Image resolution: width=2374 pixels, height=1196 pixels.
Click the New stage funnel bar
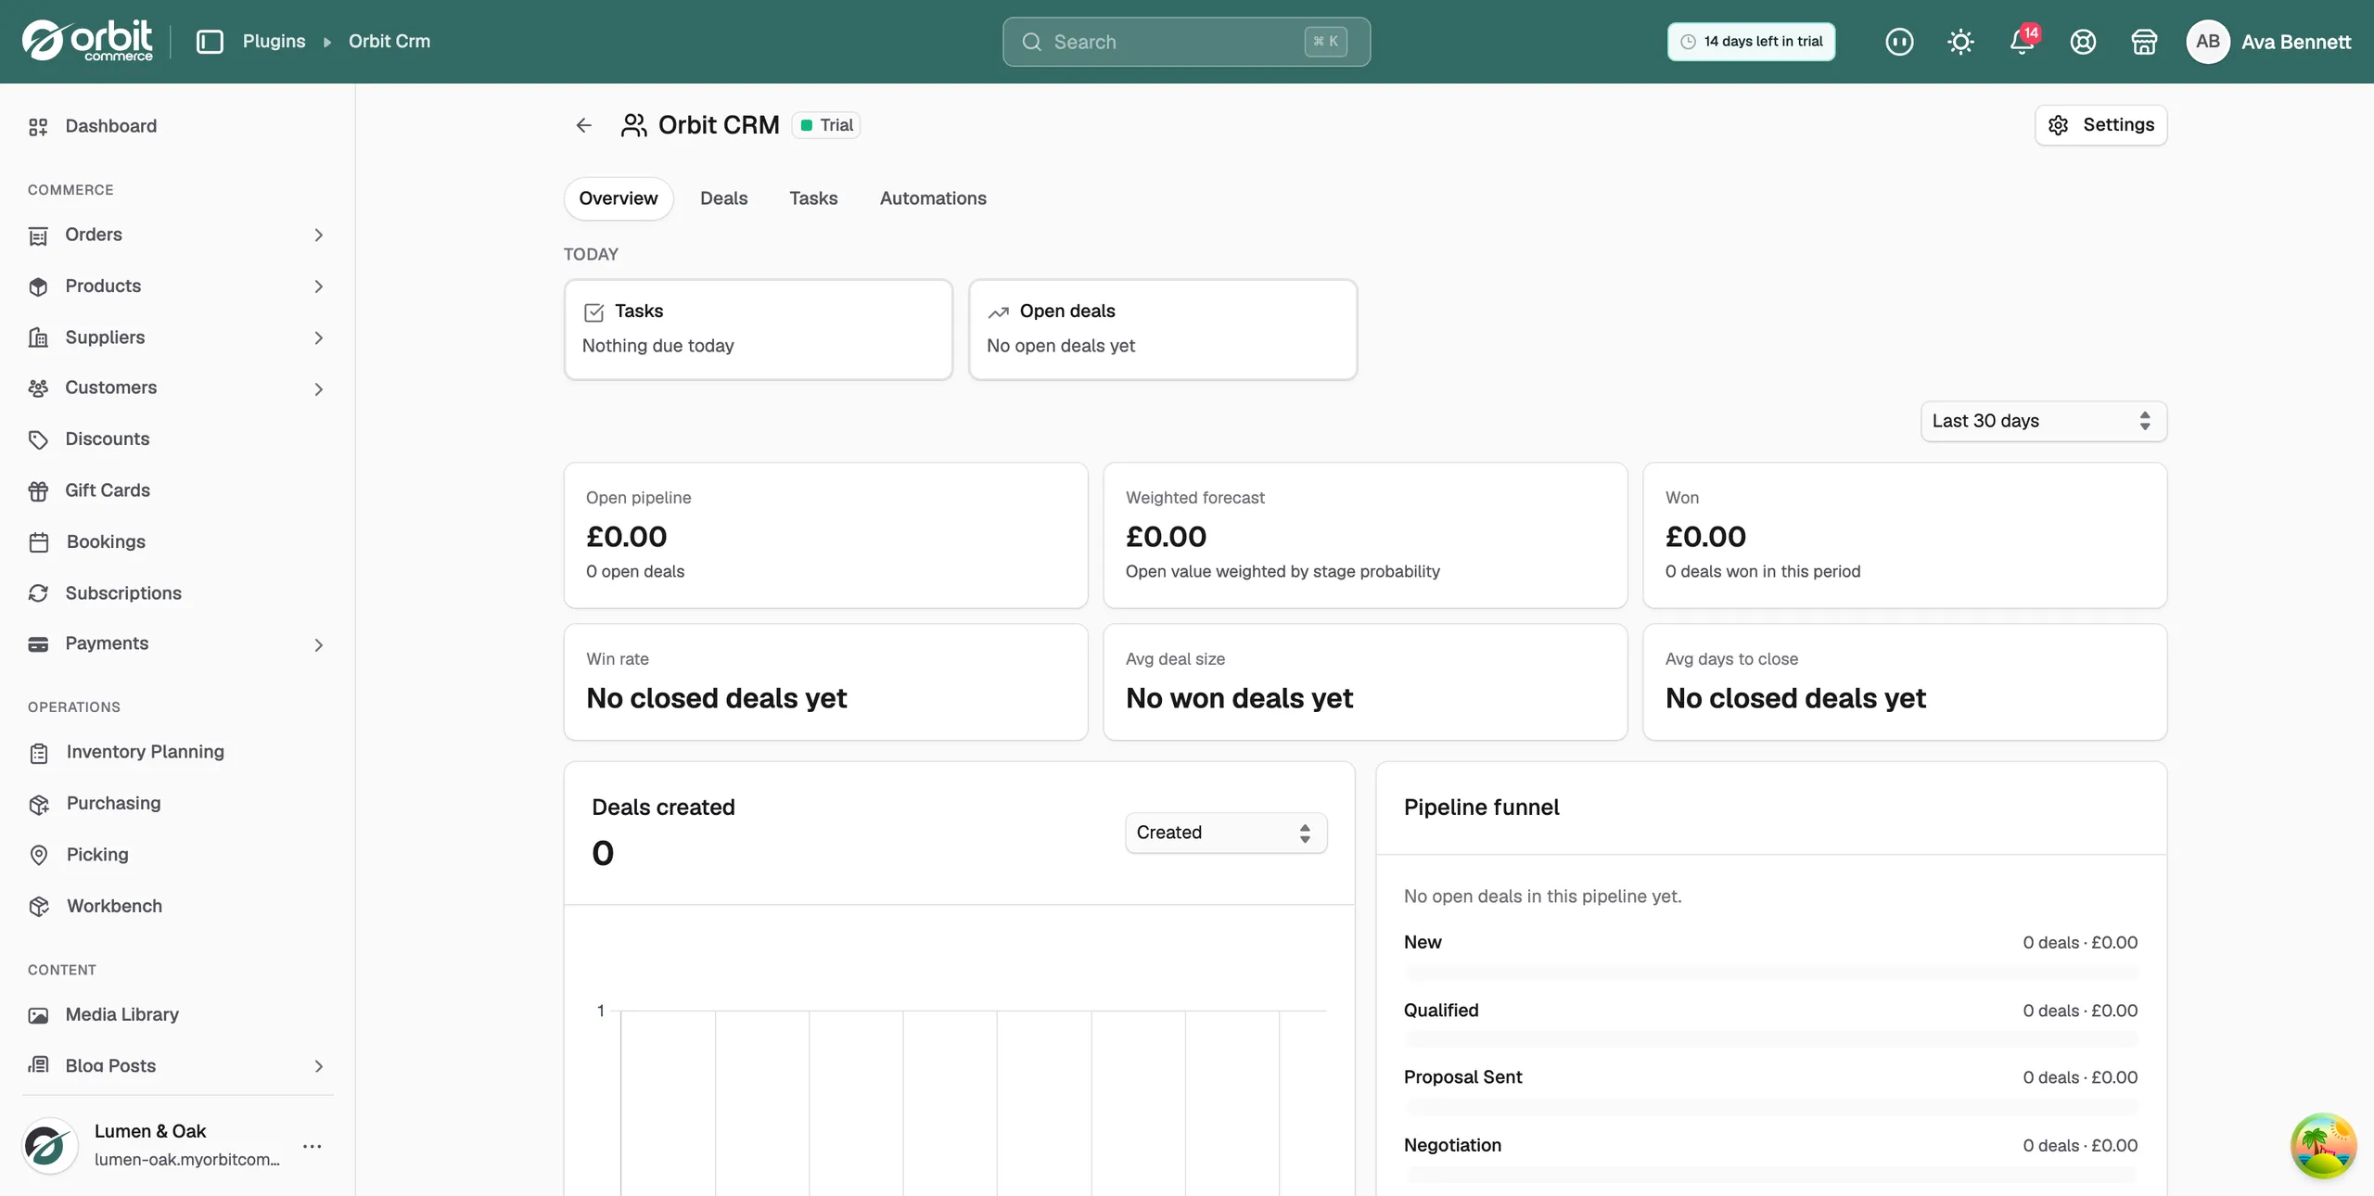[x=1770, y=973]
